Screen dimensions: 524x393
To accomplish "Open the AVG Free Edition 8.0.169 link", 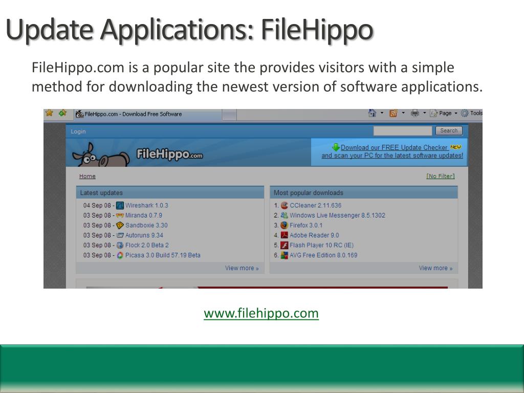I will pos(323,255).
